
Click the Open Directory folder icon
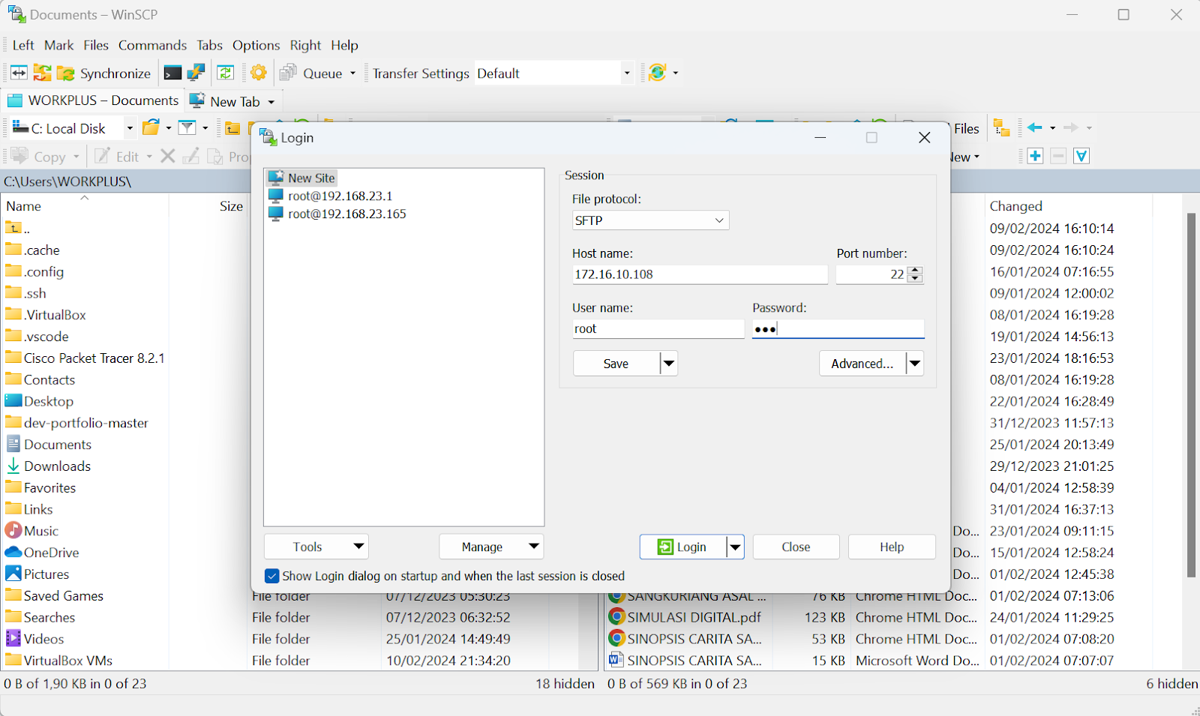(x=151, y=127)
